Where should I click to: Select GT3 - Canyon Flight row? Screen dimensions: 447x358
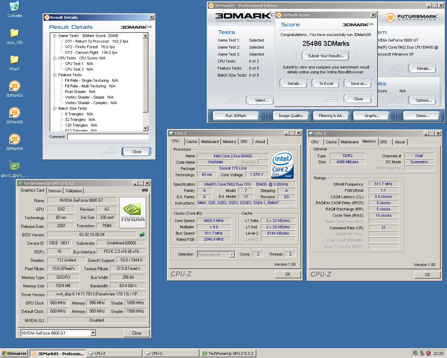pos(91,52)
